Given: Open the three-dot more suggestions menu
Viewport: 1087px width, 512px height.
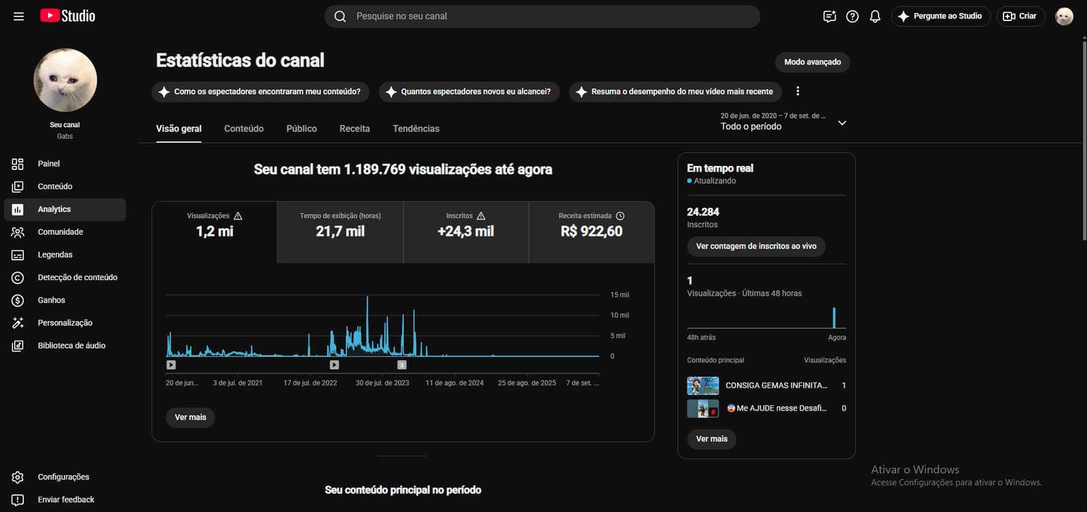Looking at the screenshot, I should pyautogui.click(x=798, y=91).
